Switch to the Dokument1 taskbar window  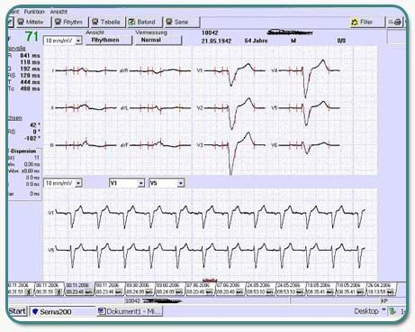coord(130,311)
